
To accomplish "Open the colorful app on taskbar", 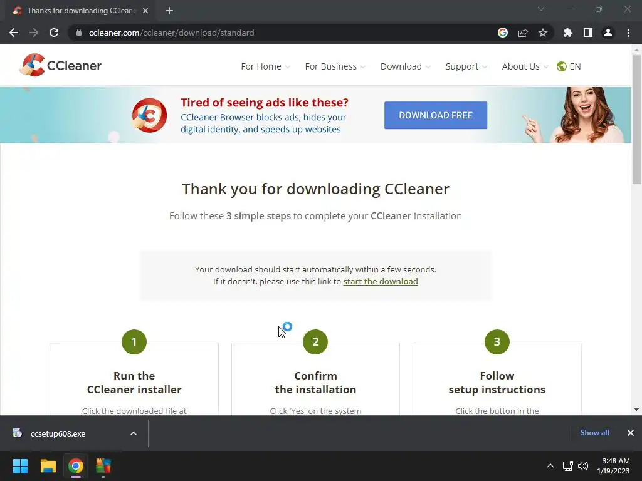I will click(103, 466).
